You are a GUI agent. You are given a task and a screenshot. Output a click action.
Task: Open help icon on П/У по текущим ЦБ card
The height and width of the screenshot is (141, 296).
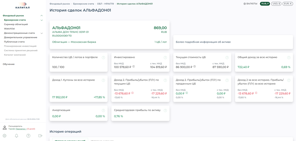pyautogui.click(x=165, y=80)
